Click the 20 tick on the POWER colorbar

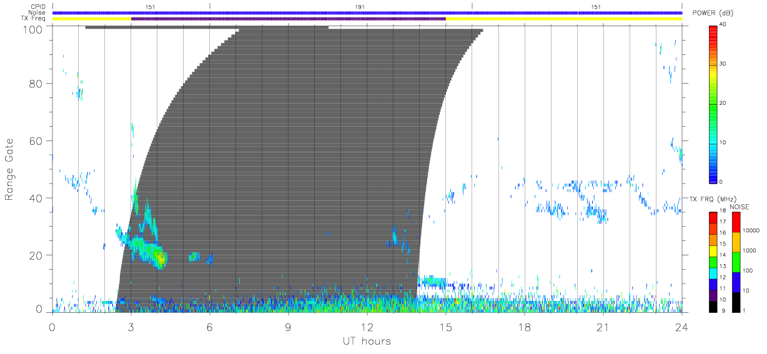pos(723,103)
